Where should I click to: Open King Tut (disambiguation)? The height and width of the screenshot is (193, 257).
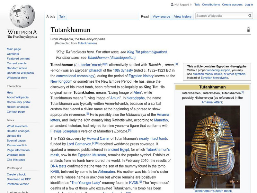[x=147, y=51]
